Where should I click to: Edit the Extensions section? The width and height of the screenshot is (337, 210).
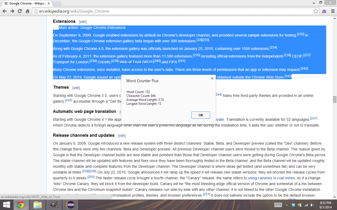tap(83, 22)
